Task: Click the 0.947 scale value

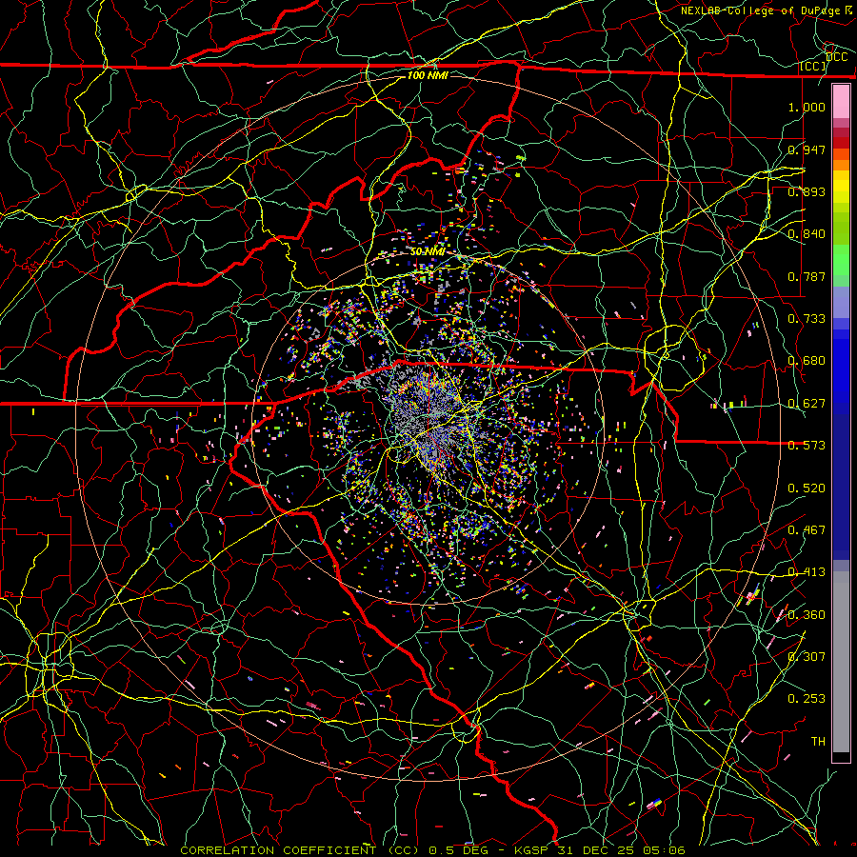Action: point(807,149)
